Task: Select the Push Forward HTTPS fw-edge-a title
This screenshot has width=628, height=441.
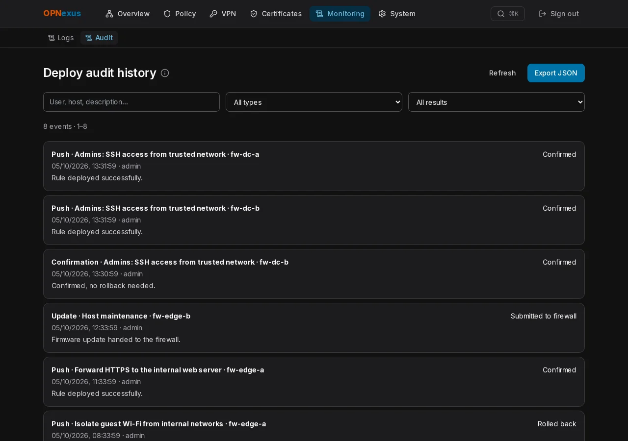Action: tap(158, 370)
